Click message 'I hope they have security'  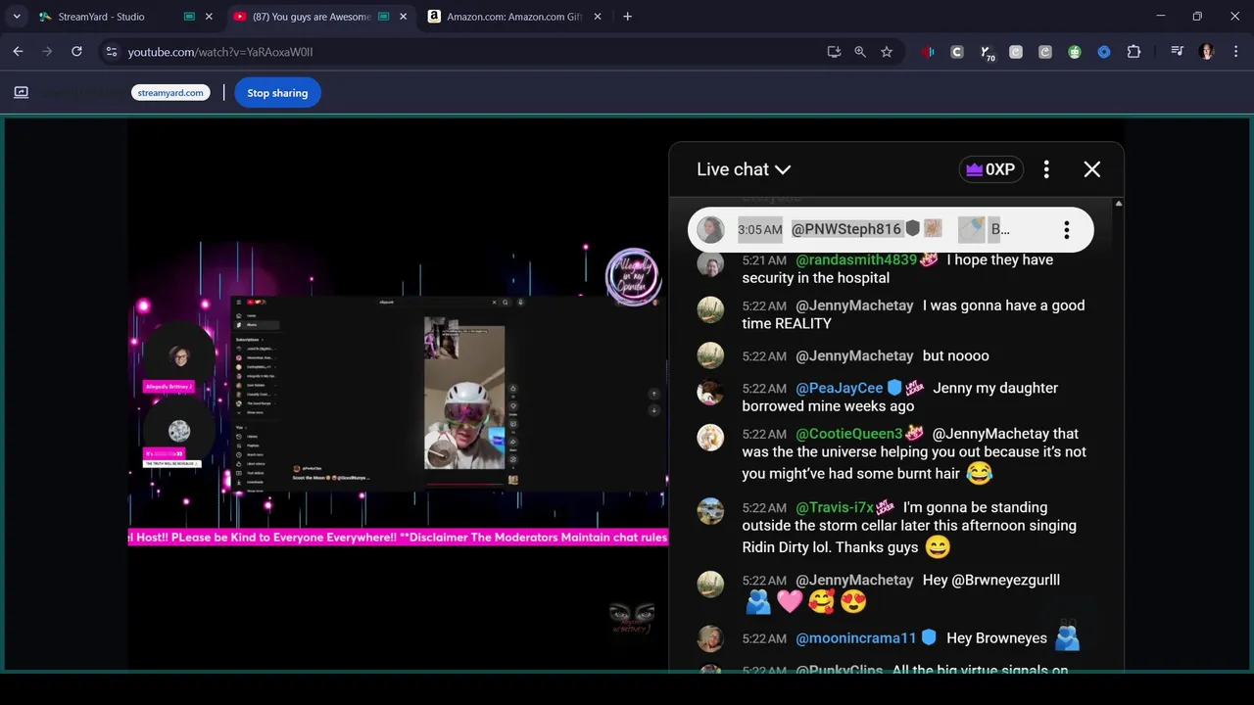coord(897,269)
